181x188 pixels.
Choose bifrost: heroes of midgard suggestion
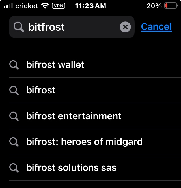click(95, 142)
